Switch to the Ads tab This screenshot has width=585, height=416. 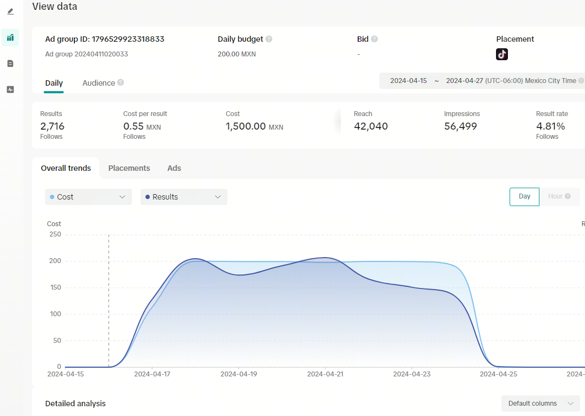(174, 168)
